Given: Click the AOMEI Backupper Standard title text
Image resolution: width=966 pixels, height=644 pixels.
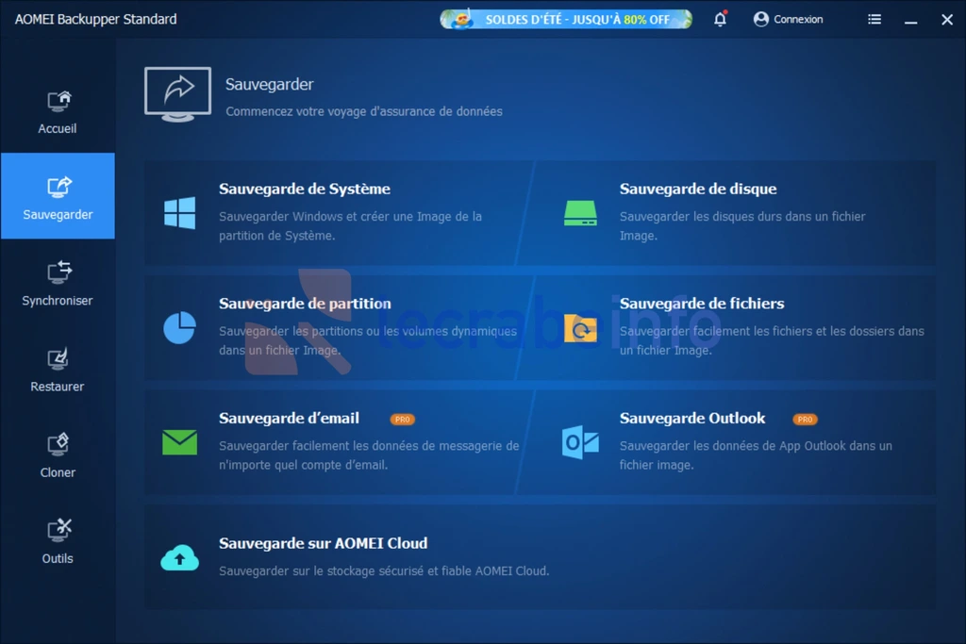Looking at the screenshot, I should coord(95,19).
